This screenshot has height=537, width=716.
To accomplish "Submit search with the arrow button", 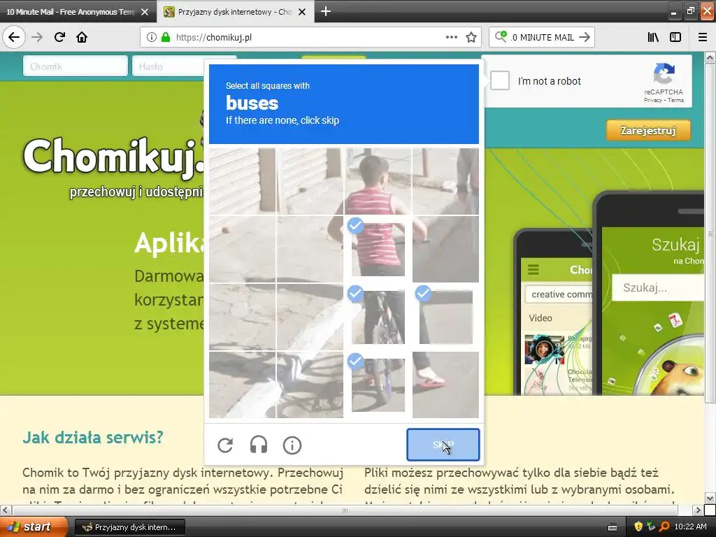I will pos(585,37).
